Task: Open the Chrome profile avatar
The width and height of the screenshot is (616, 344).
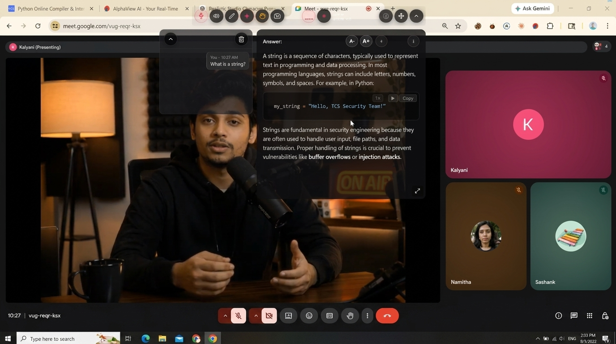Action: tap(593, 26)
